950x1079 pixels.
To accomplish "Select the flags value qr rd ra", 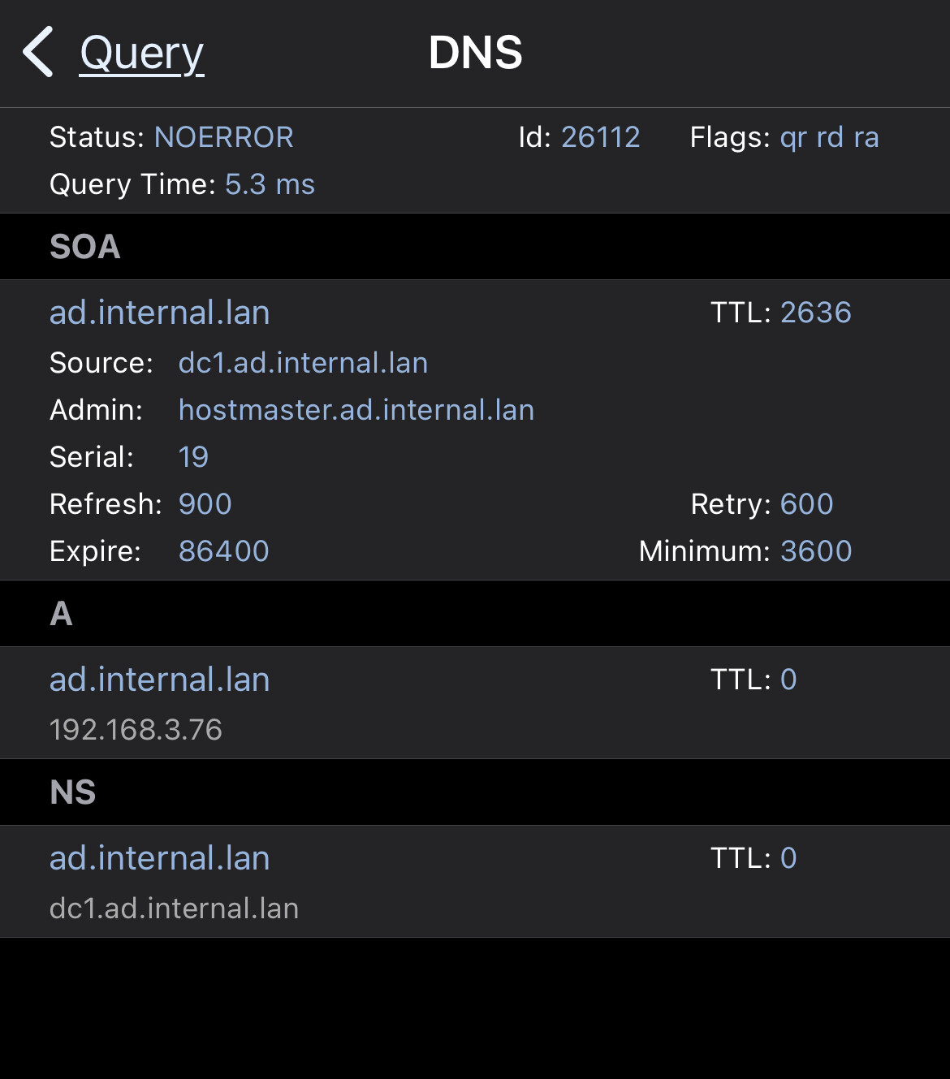I will pos(829,137).
